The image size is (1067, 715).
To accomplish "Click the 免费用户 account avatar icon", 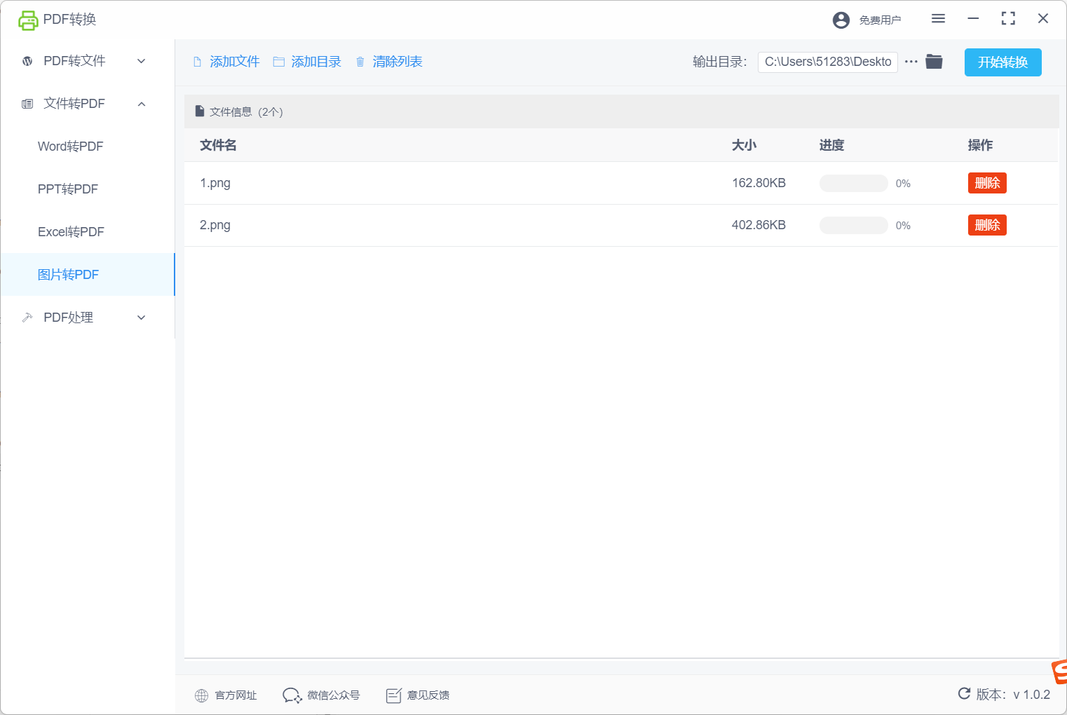I will coord(841,20).
